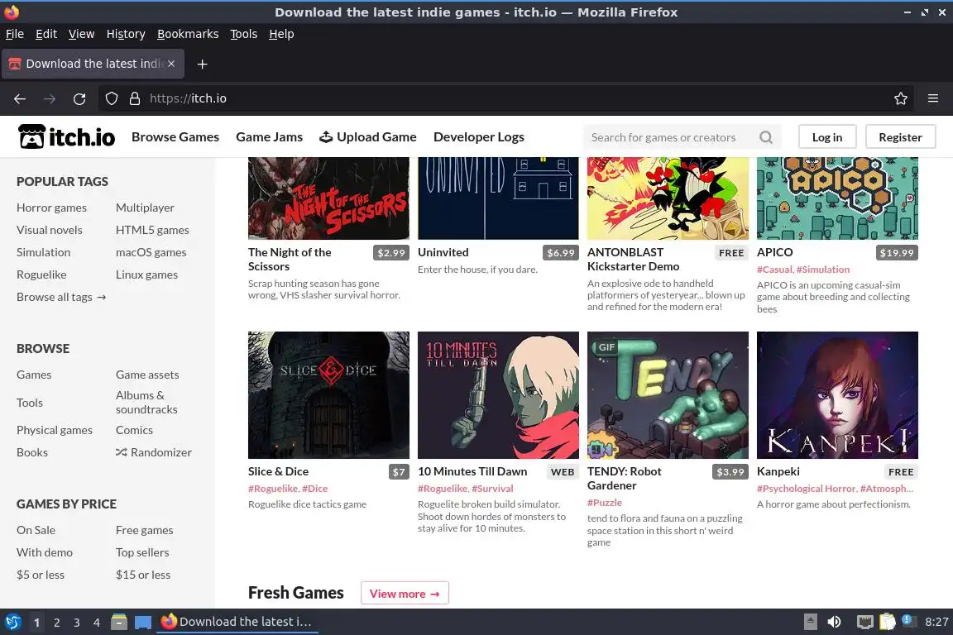Viewport: 953px width, 635px height.
Task: Click Upload Game link
Action: click(x=367, y=137)
